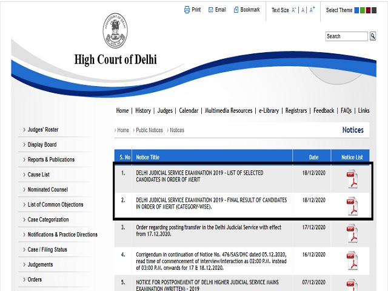This screenshot has height=291, width=388.
Task: Focus the Search input field
Action: (346, 36)
